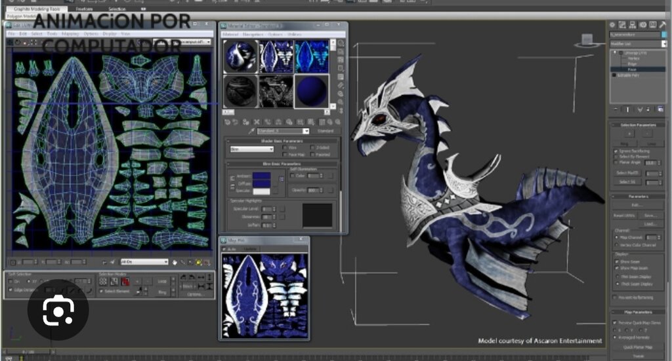
Task: Open the Graphite Modeling Tools tab
Action: 37,9
